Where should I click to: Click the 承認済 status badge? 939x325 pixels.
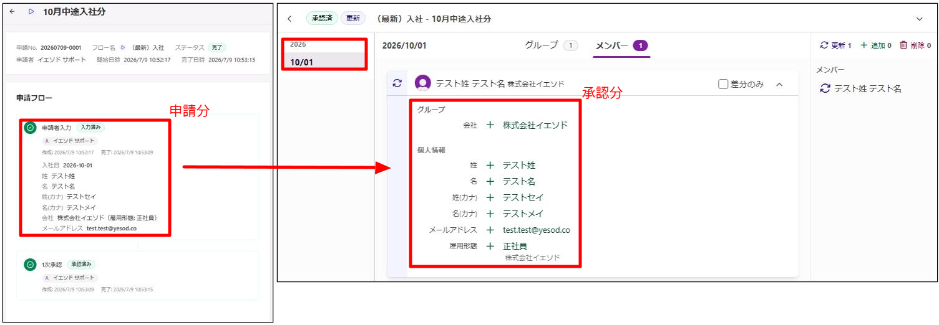tap(322, 19)
